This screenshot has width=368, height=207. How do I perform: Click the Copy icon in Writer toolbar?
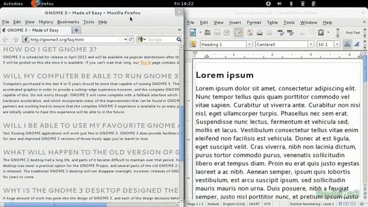(x=311, y=32)
